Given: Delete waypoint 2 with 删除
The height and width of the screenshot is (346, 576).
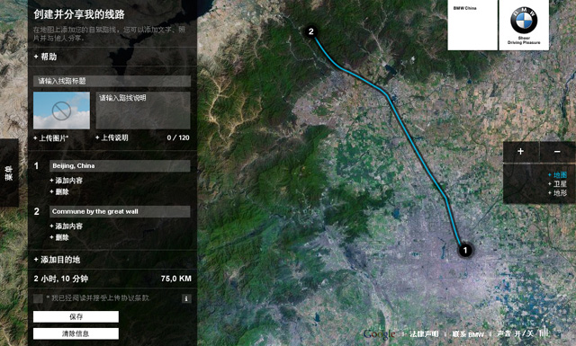Looking at the screenshot, I should pyautogui.click(x=59, y=237).
